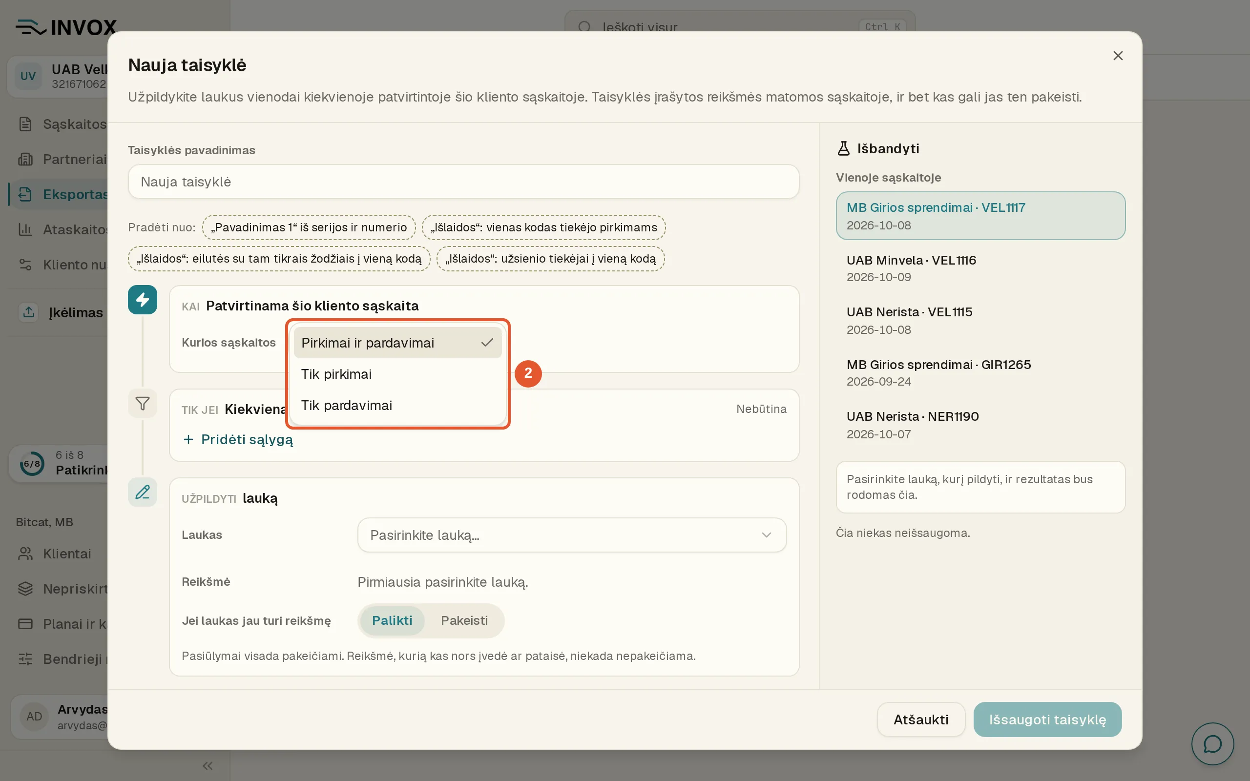The height and width of the screenshot is (781, 1250).
Task: Click the funnel filter step icon
Action: [x=143, y=403]
